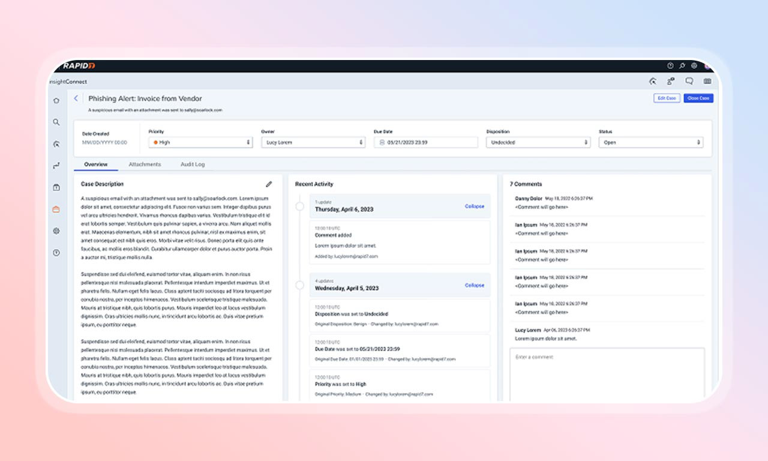Click the Edit Case button
768x461 pixels.
(x=667, y=98)
